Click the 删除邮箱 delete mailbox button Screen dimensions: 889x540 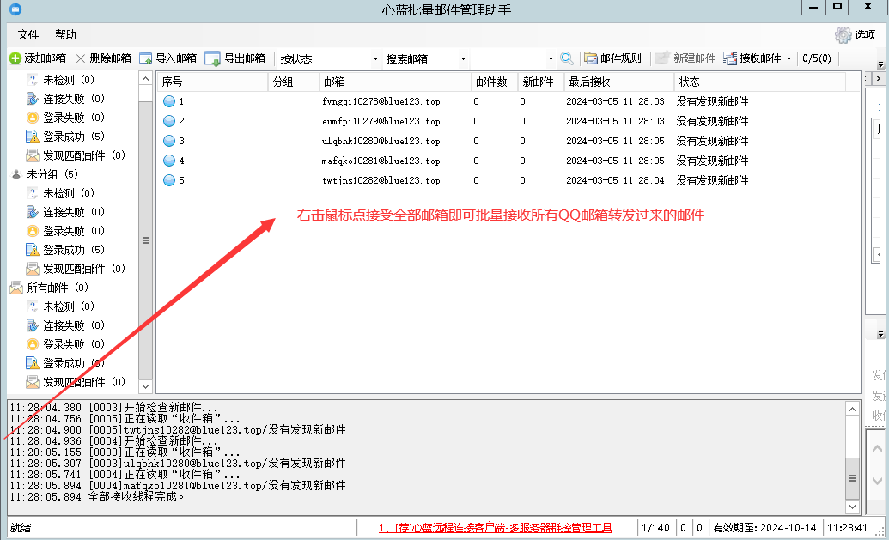pyautogui.click(x=104, y=58)
